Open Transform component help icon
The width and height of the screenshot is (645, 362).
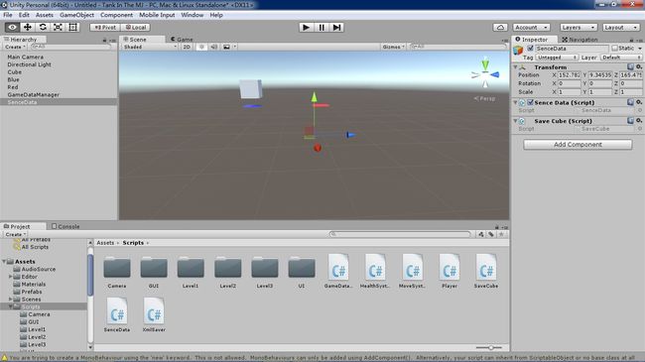coord(630,66)
